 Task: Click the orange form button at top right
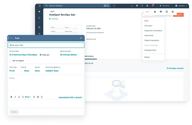[178, 15]
